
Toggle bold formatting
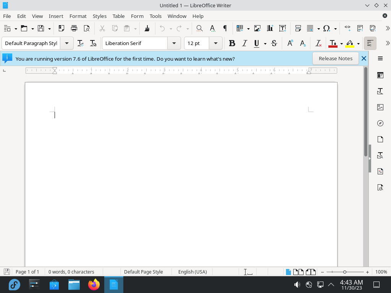tap(232, 43)
